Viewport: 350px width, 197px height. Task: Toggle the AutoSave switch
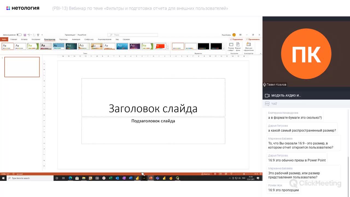pos(19,35)
